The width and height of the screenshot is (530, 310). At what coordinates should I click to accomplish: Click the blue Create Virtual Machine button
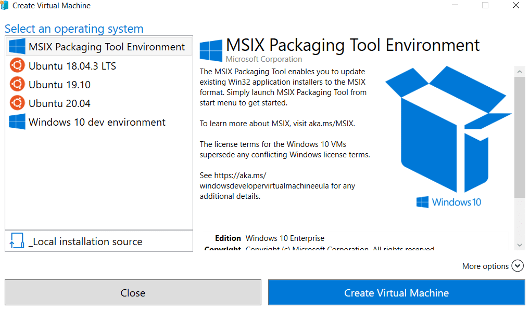(397, 292)
